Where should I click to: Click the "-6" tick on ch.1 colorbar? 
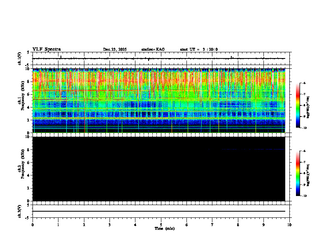(304, 83)
